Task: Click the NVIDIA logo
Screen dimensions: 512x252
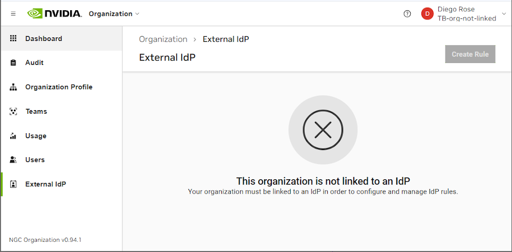Action: tap(54, 13)
